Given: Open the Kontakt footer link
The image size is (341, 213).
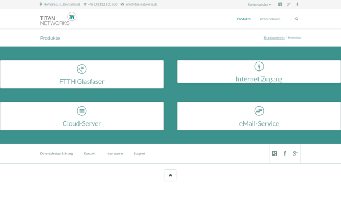Looking at the screenshot, I should tap(90, 154).
